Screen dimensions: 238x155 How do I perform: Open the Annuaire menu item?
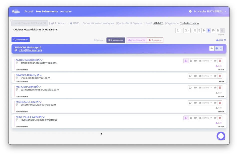click(x=66, y=11)
